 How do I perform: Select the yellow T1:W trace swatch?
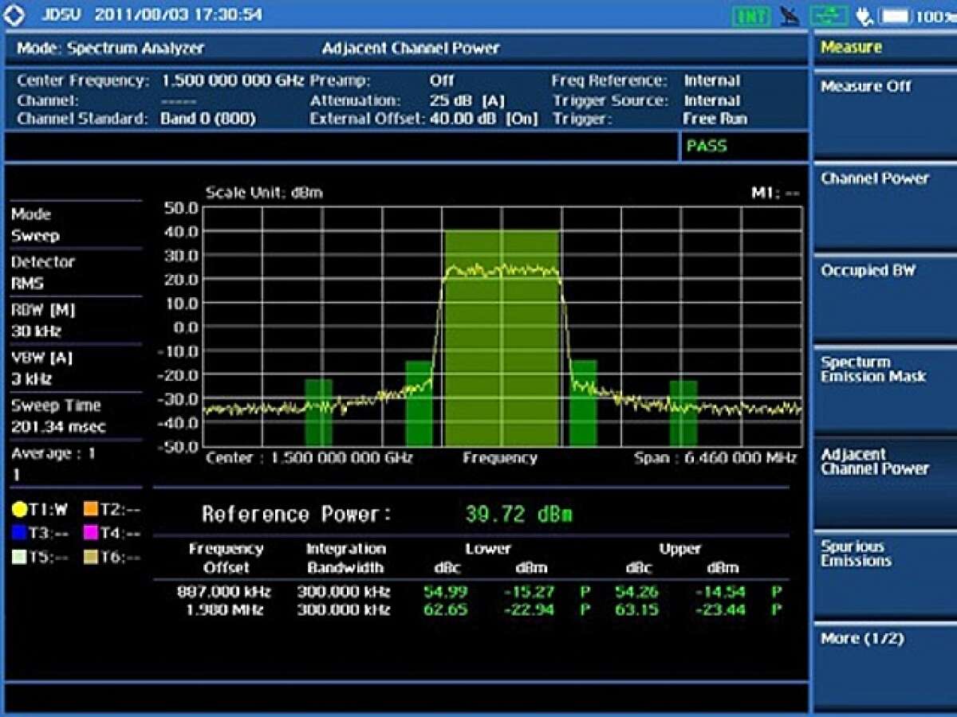[19, 510]
